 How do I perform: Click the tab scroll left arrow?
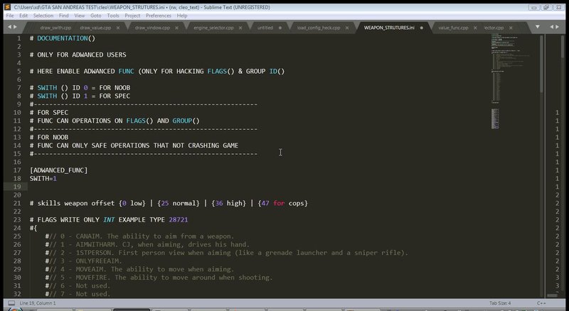coord(10,27)
